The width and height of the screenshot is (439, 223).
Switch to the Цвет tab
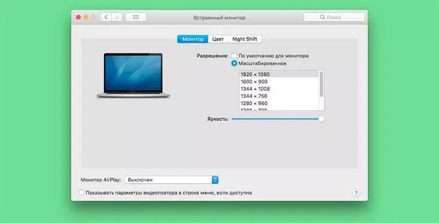pyautogui.click(x=218, y=39)
